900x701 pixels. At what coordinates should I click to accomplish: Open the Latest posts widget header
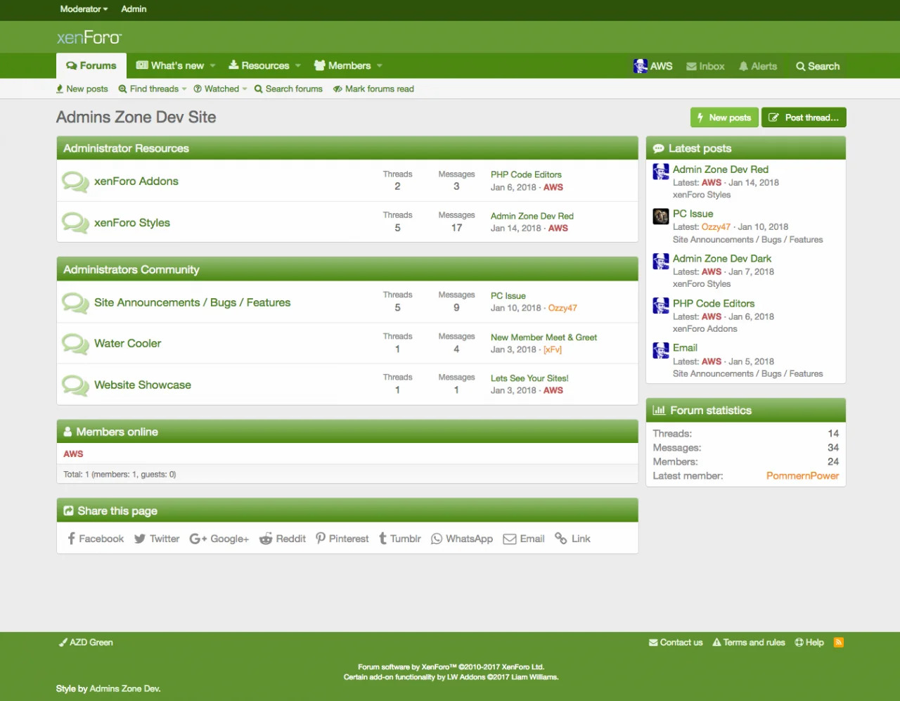point(700,148)
